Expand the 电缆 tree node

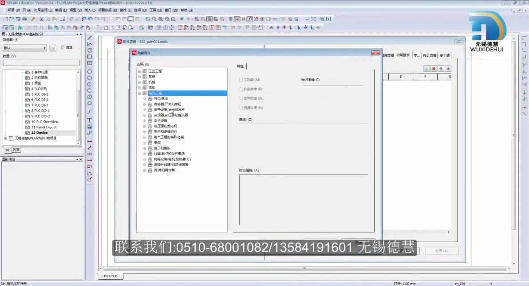(x=145, y=143)
